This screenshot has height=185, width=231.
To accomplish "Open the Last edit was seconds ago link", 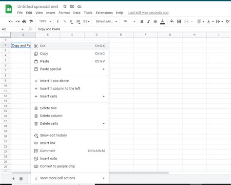I will 148,13.
